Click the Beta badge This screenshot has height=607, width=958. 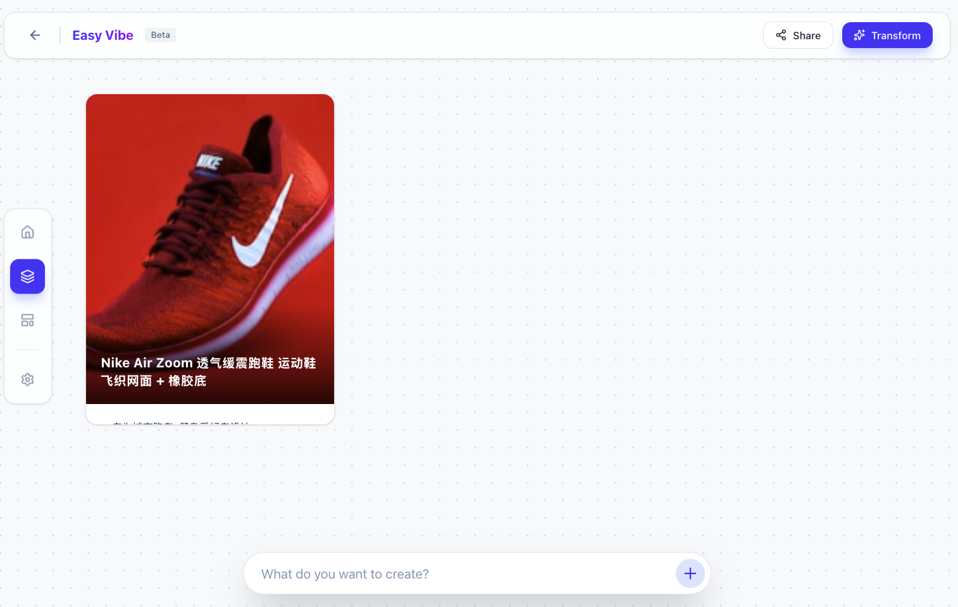tap(160, 35)
